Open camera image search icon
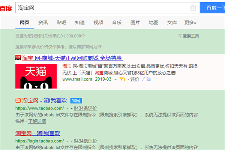 [193, 7]
